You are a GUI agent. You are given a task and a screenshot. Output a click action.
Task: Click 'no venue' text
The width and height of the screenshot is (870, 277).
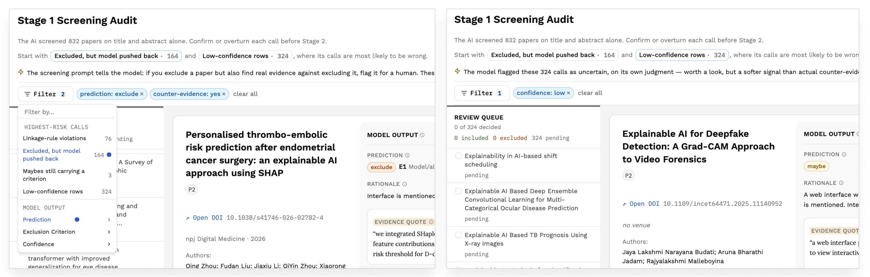[636, 225]
